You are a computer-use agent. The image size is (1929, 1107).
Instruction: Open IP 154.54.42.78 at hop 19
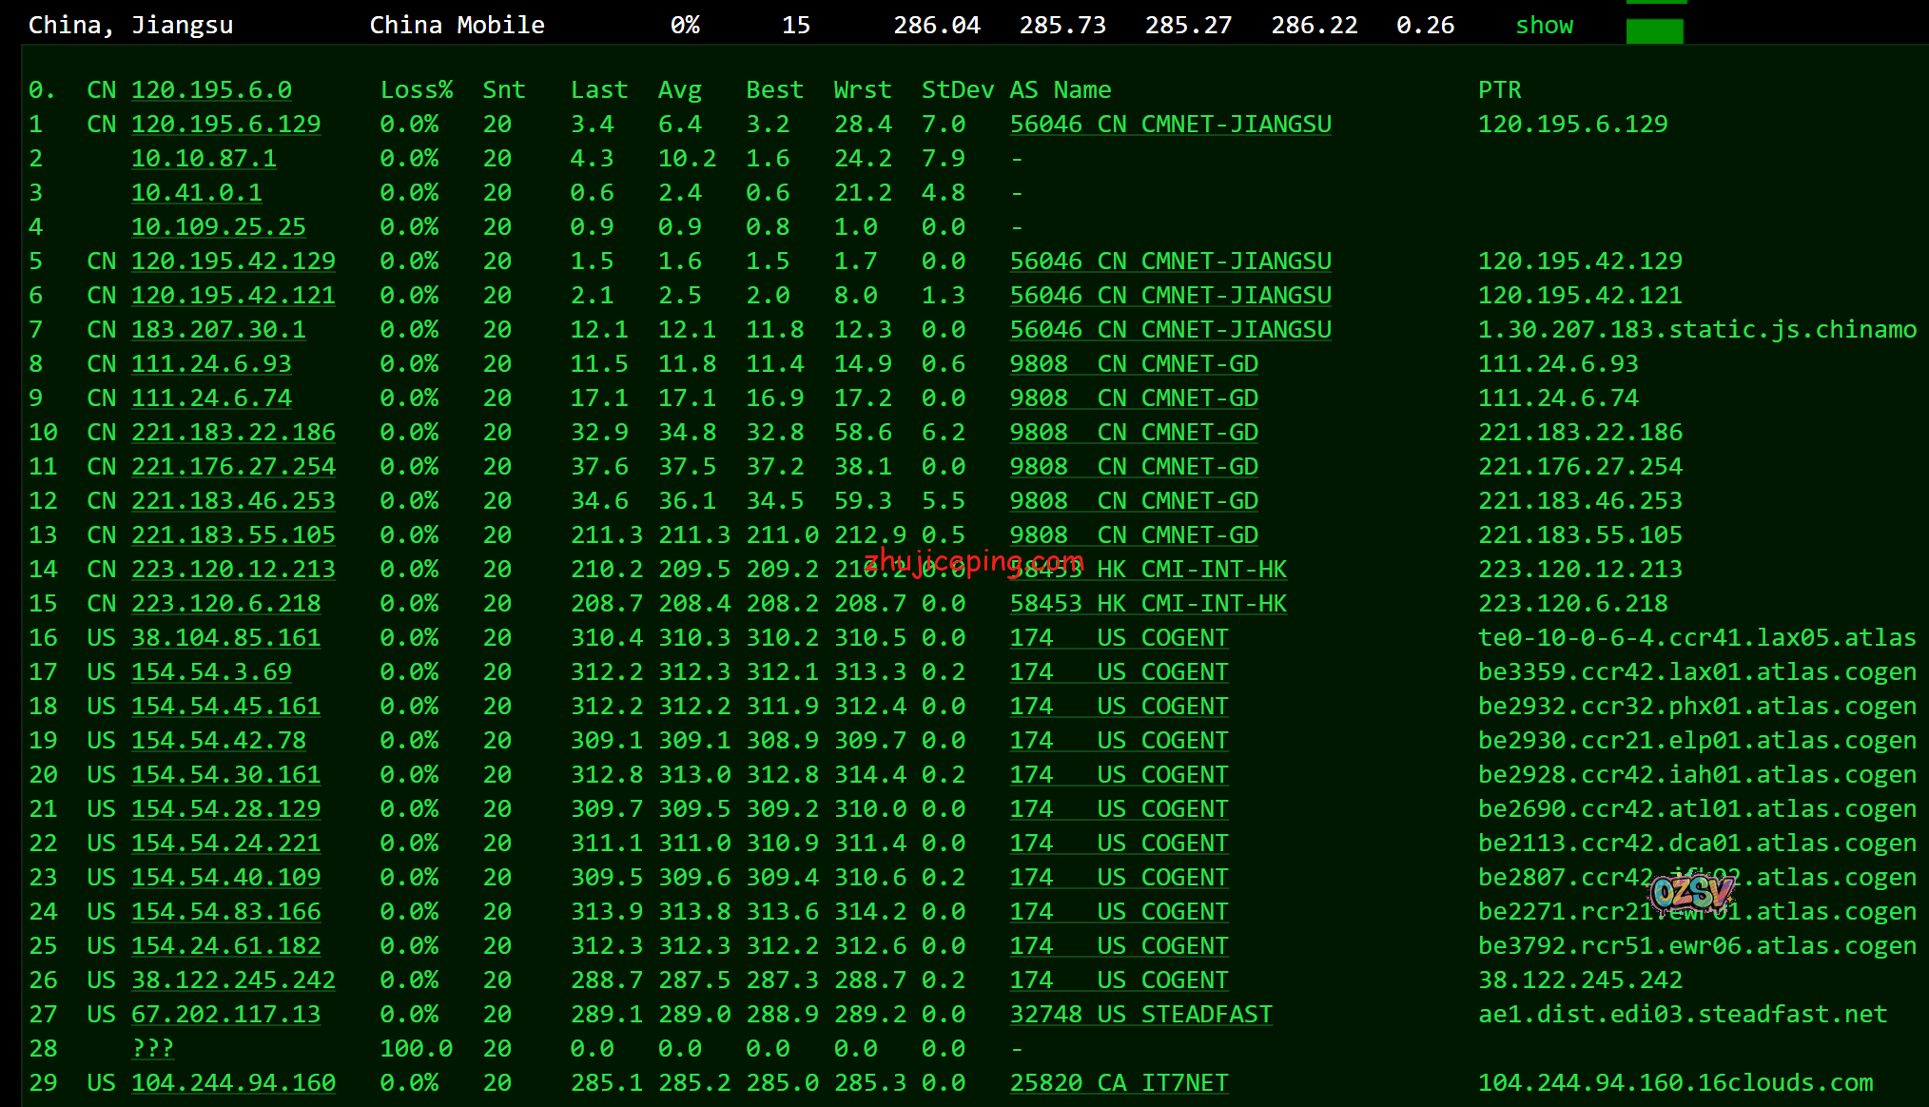tap(218, 741)
